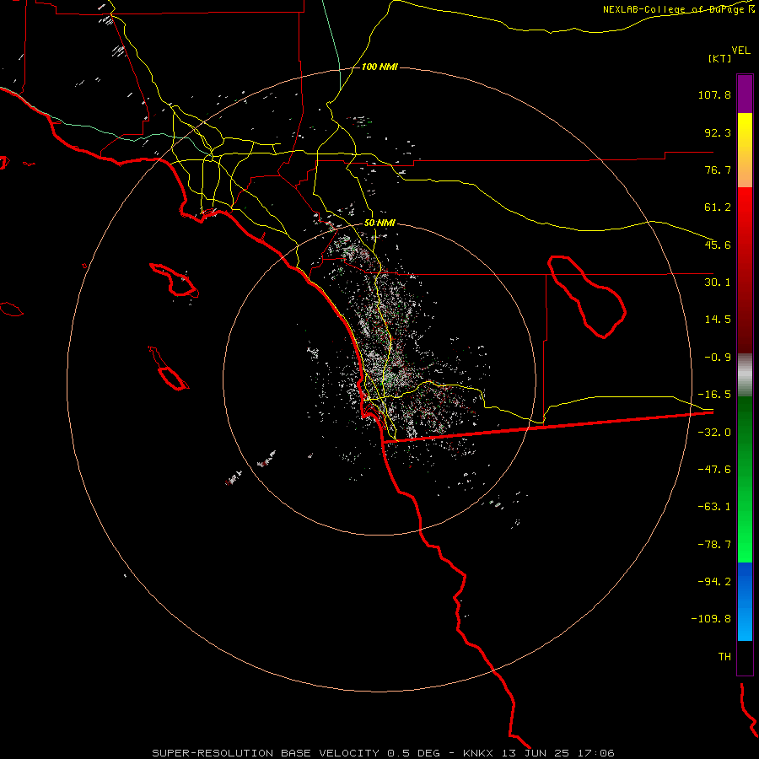Pick the purple band on the color scale
759x759 pixels.
[745, 94]
